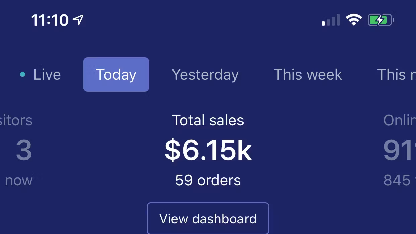Tap the cellular signal strength icon
The height and width of the screenshot is (234, 416).
[331, 20]
